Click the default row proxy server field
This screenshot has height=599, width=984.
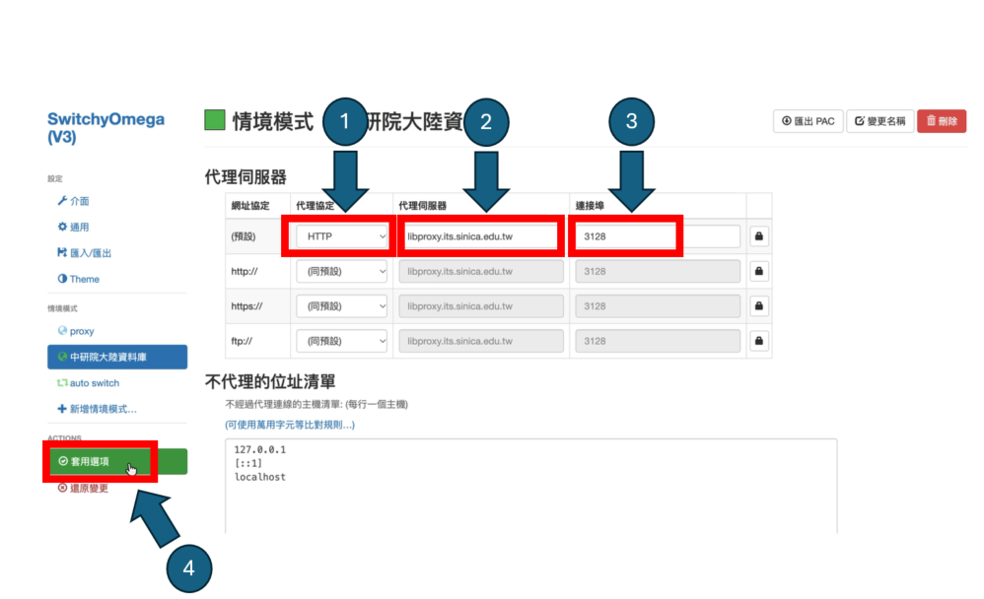coord(481,236)
